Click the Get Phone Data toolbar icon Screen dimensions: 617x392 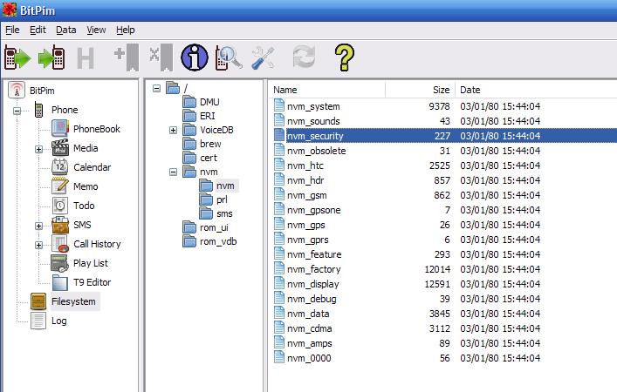click(x=17, y=57)
